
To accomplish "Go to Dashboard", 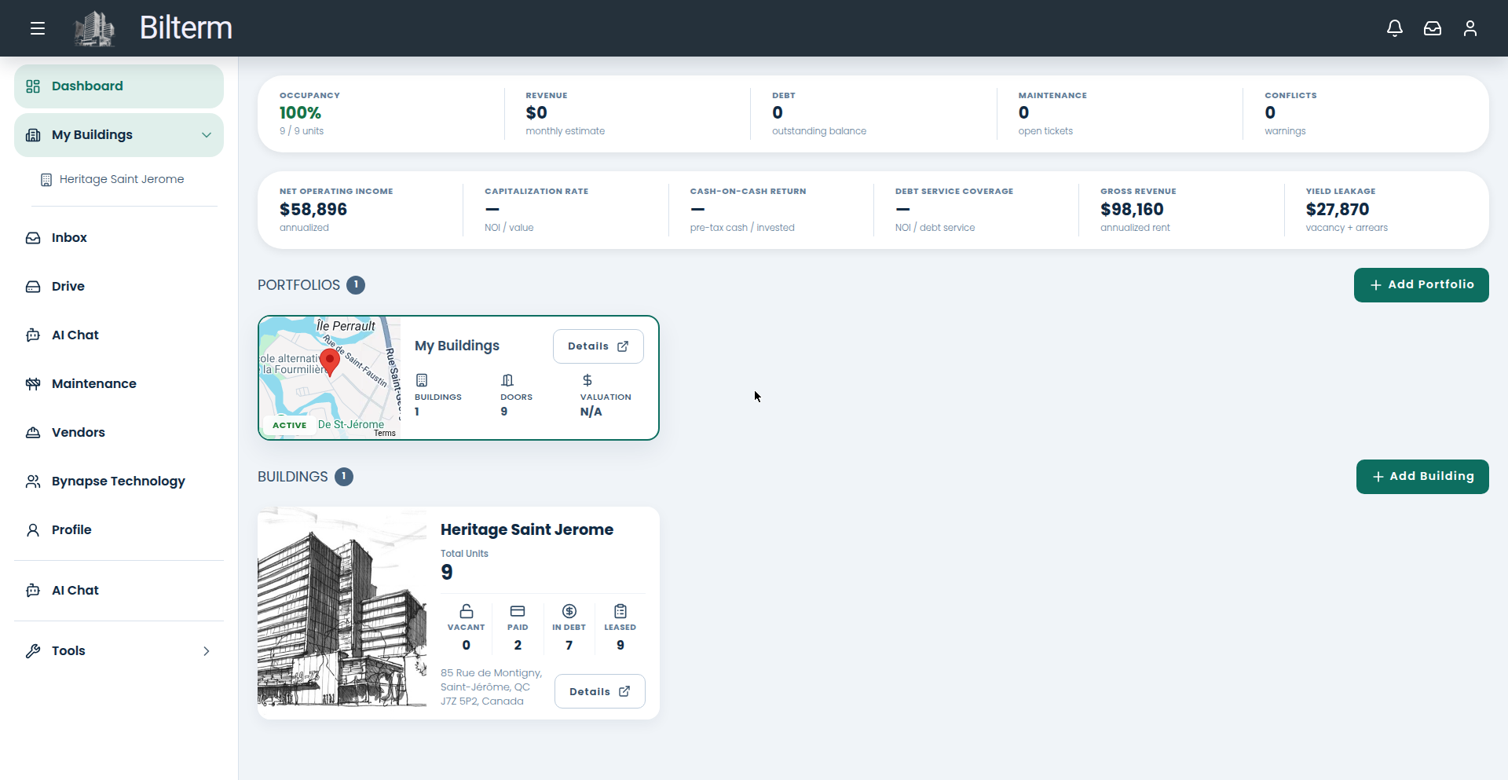I will [119, 86].
